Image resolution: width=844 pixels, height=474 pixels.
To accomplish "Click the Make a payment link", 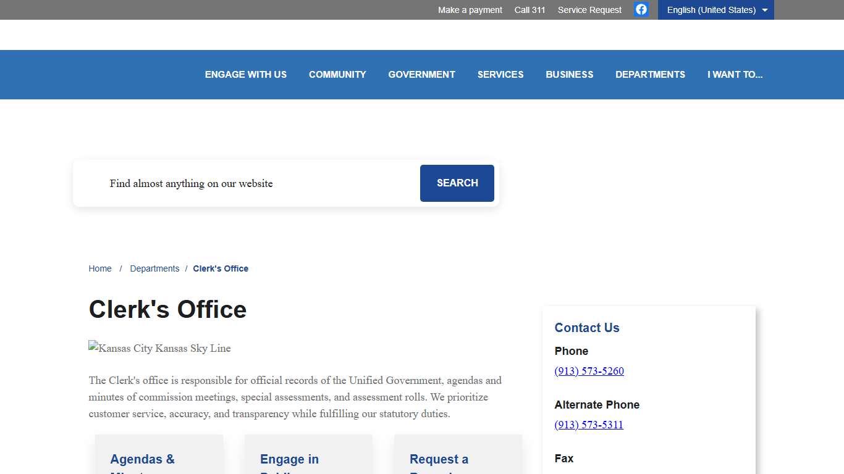I will click(x=470, y=10).
